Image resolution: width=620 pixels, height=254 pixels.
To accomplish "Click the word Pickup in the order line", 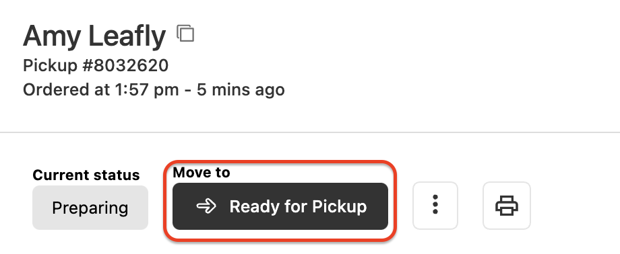I will (51, 65).
